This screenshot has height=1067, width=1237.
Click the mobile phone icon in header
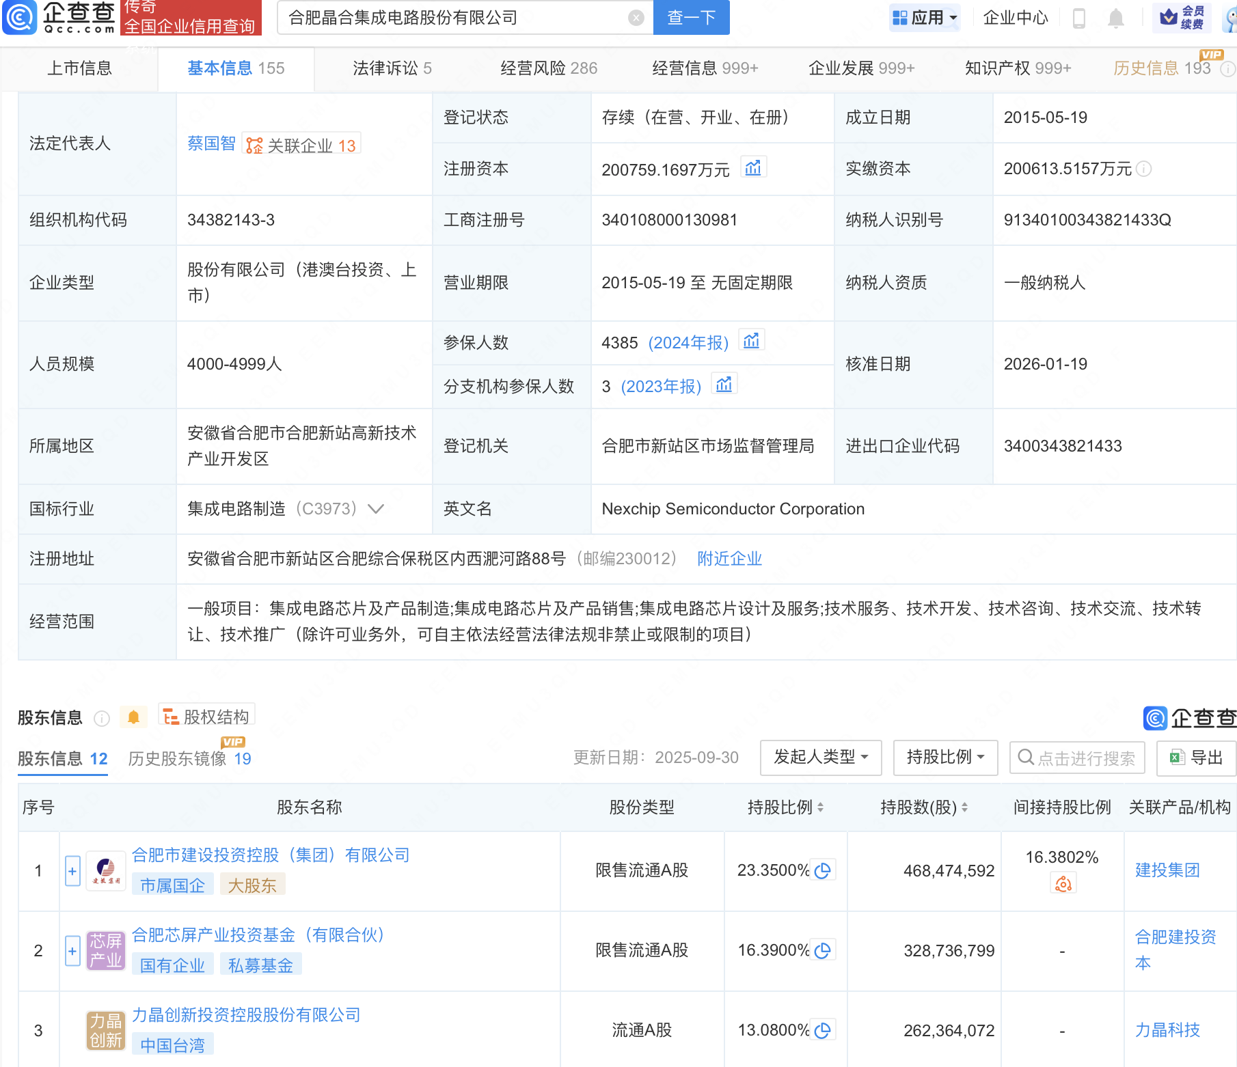1079,18
